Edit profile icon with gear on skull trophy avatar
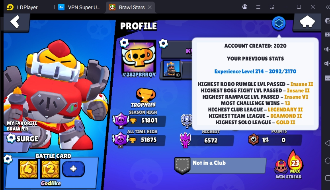Viewport: 330px width, 190px height. tap(124, 42)
